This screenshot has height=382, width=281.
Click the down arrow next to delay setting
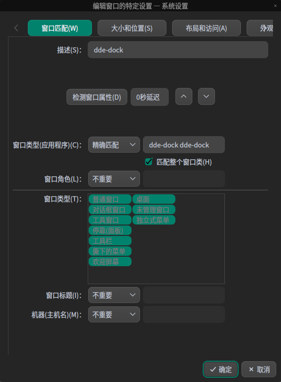point(206,96)
